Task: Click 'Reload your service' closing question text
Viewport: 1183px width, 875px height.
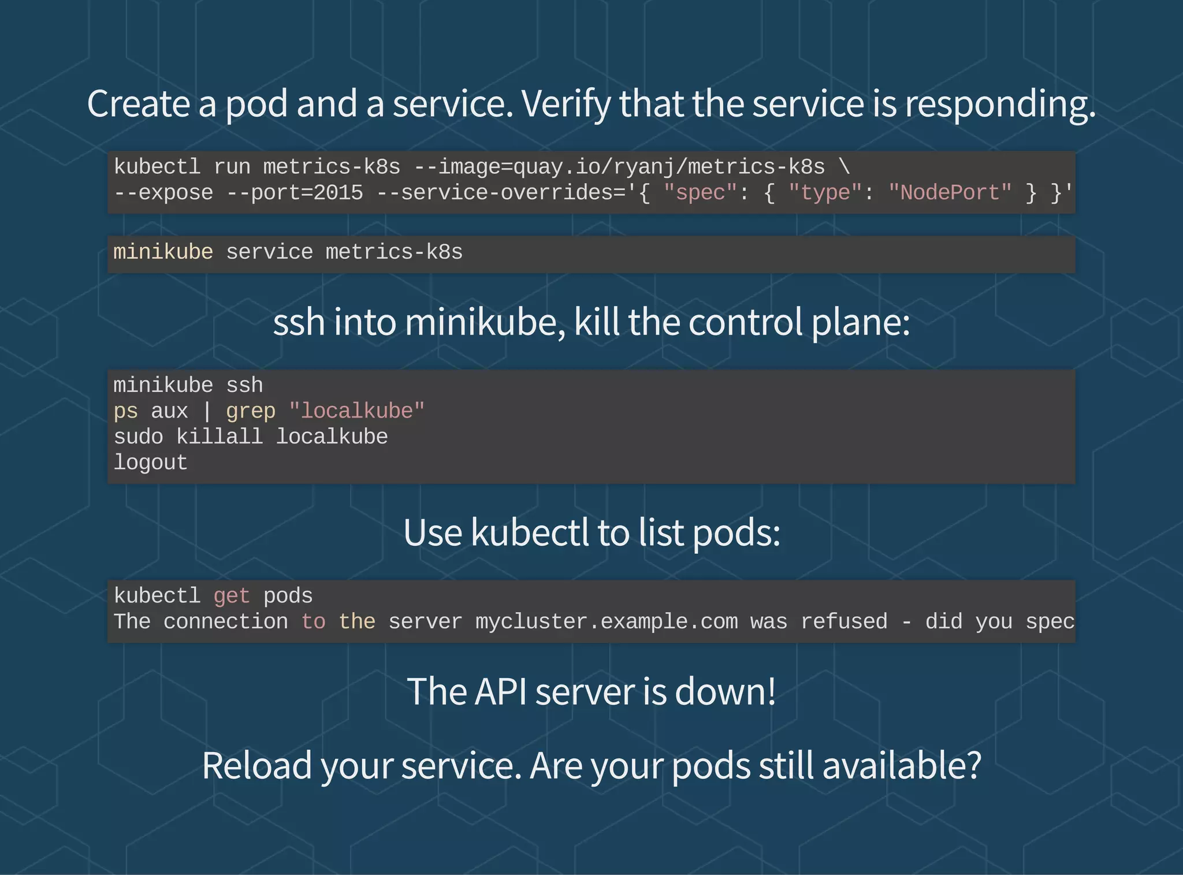Action: [591, 766]
